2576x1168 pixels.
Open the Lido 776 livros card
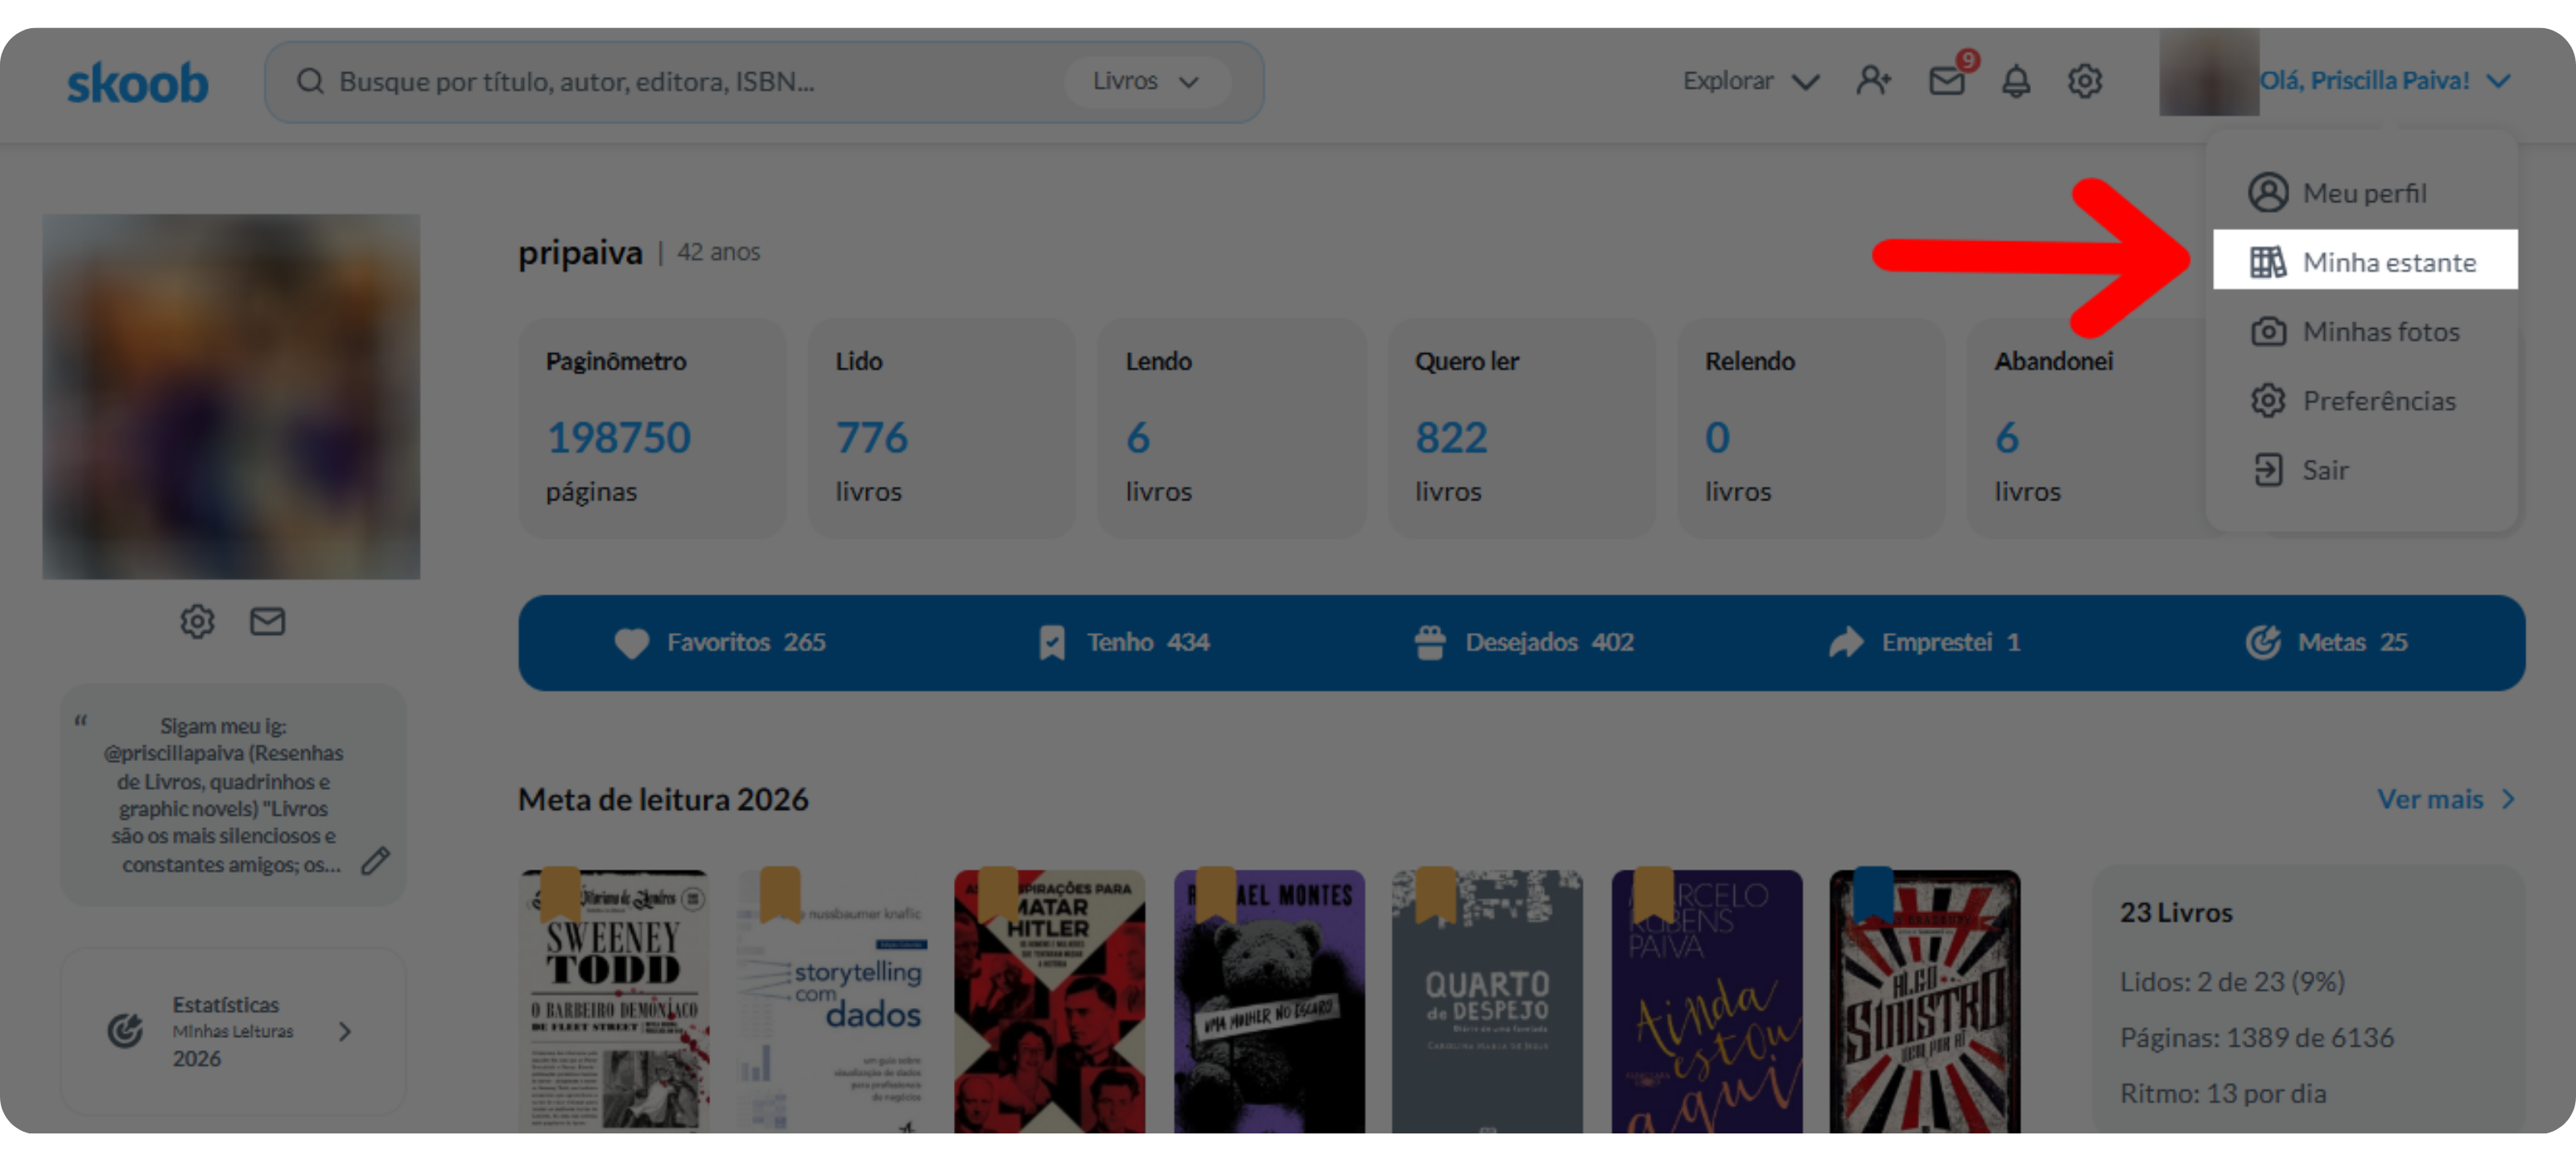tap(941, 428)
